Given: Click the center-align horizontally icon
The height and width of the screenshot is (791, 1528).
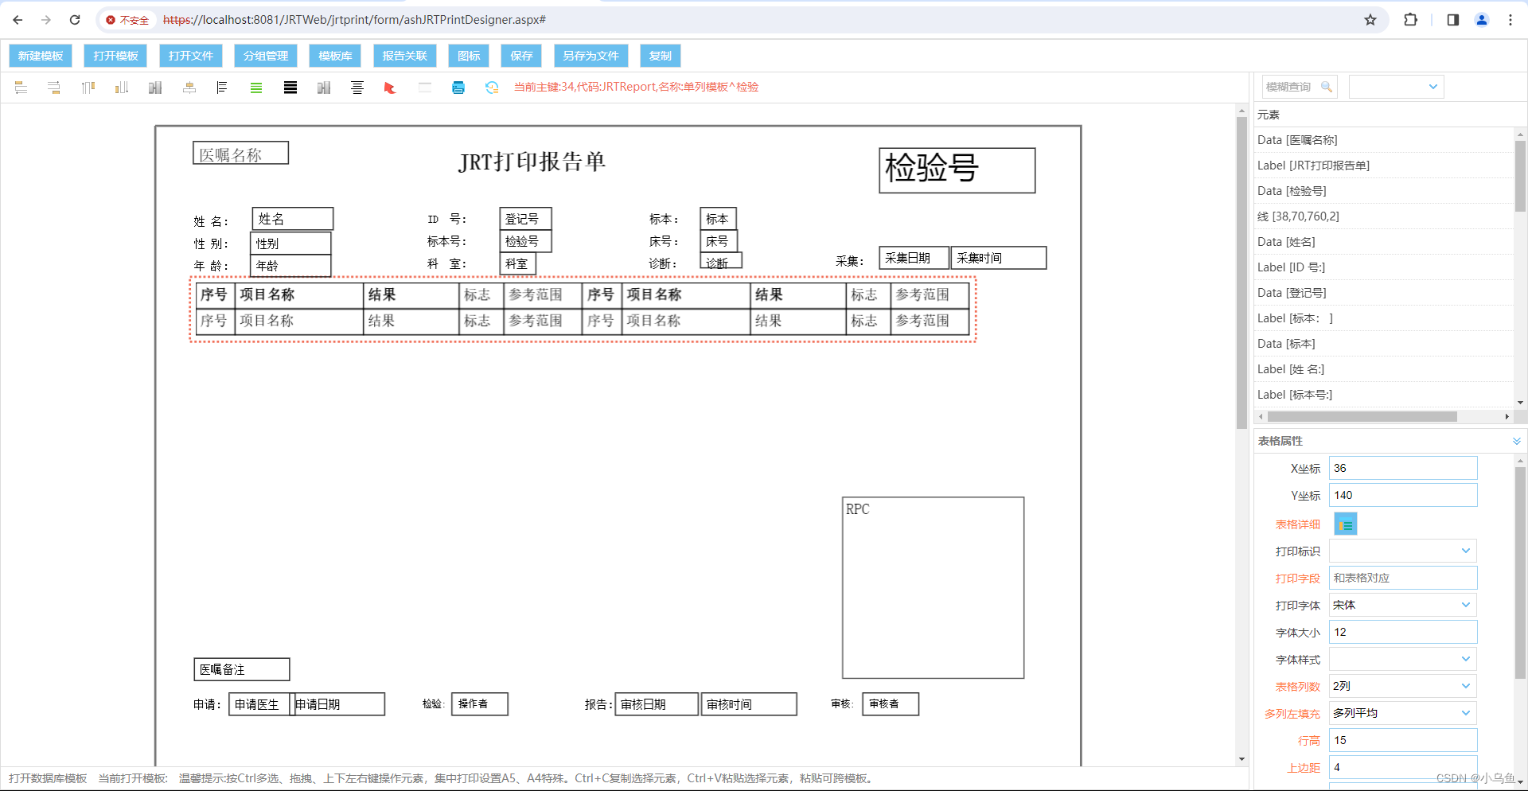Looking at the screenshot, I should point(189,88).
